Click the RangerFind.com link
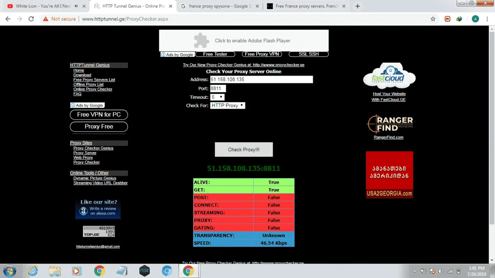This screenshot has height=278, width=495. (389, 137)
